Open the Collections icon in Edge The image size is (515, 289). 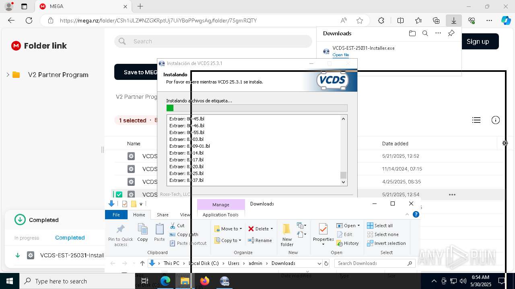coord(436,20)
